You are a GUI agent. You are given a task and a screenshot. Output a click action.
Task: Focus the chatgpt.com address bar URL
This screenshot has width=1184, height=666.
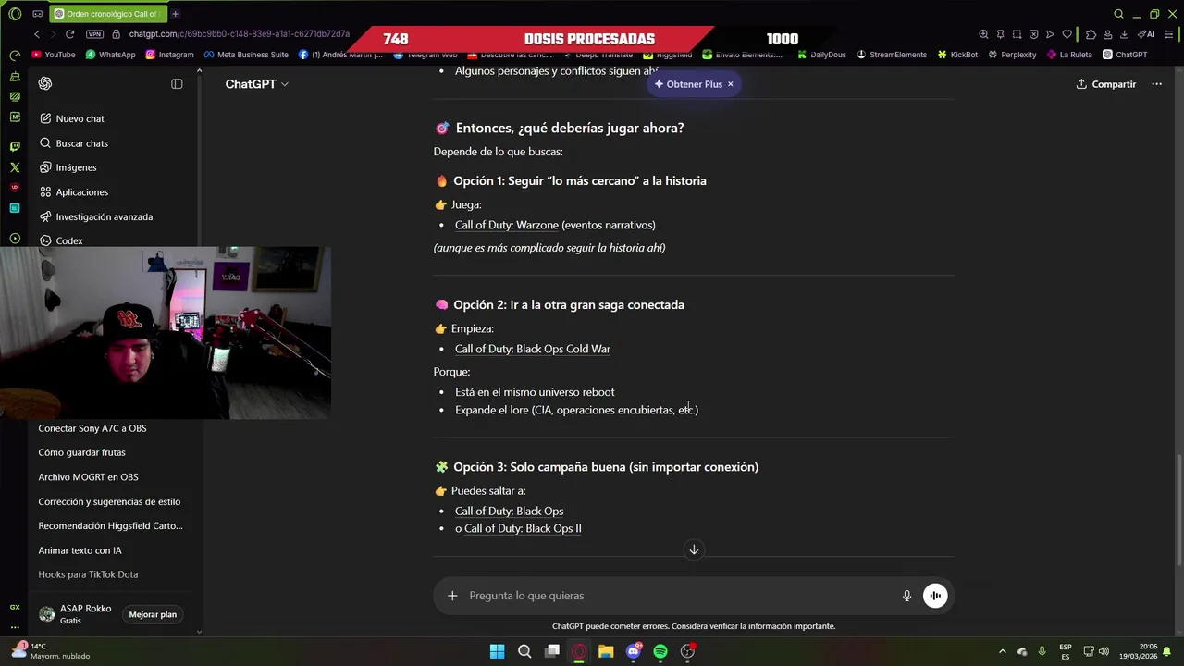pos(240,34)
